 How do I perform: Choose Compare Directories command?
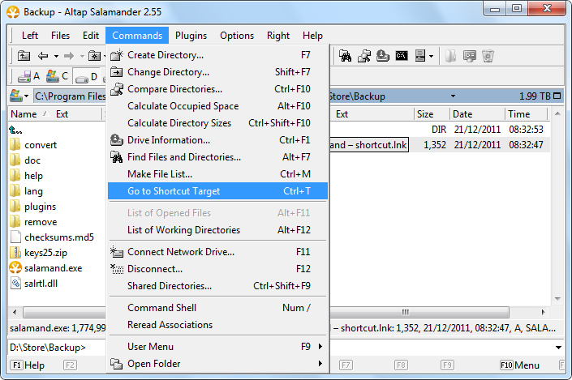[x=217, y=89]
